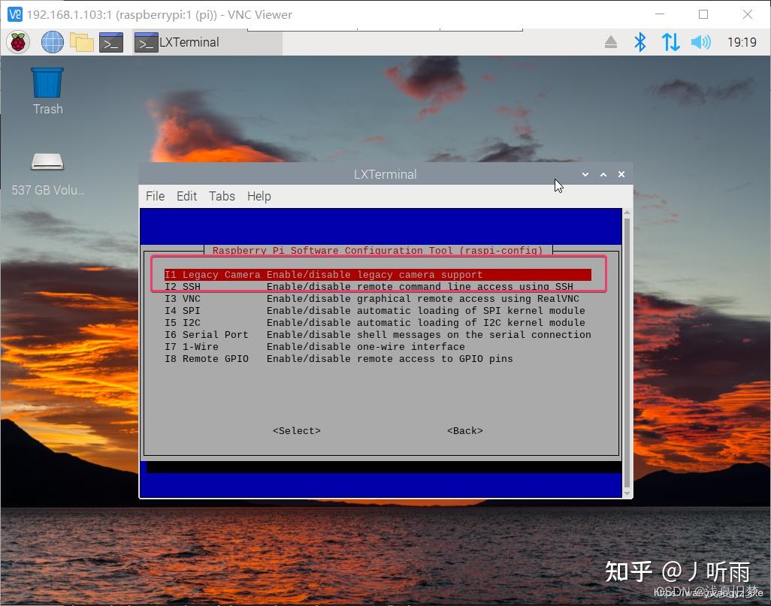Open the Help menu in LXTerminal
This screenshot has width=771, height=606.
pyautogui.click(x=259, y=196)
